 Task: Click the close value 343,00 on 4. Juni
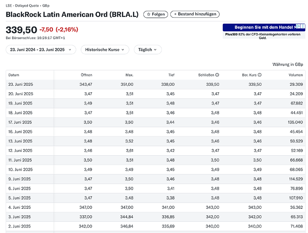(x=212, y=207)
